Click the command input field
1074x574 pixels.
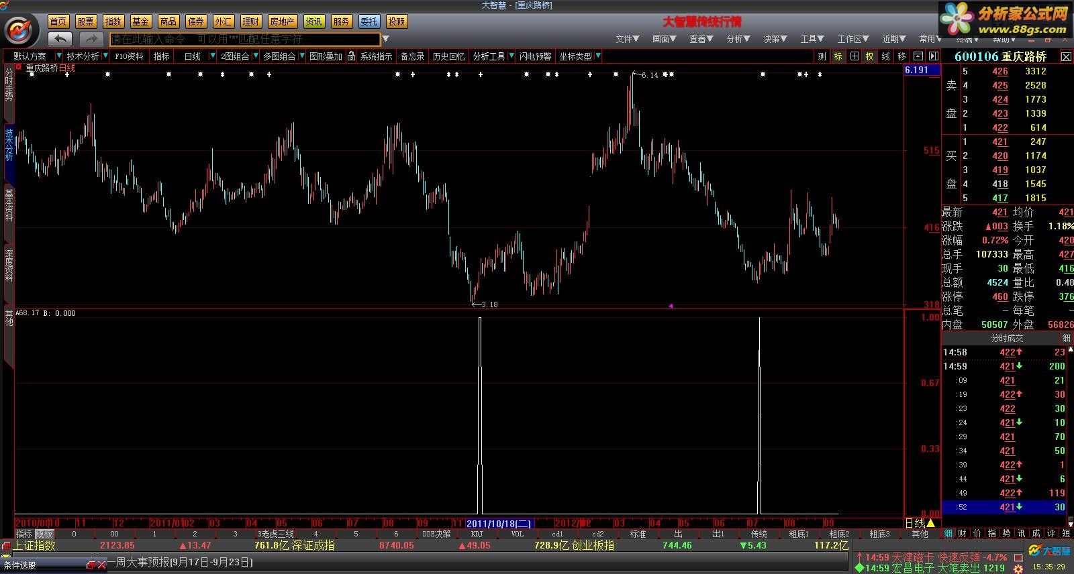coord(245,39)
